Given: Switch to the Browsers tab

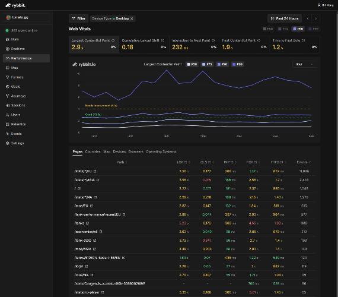Looking at the screenshot, I should pos(136,151).
